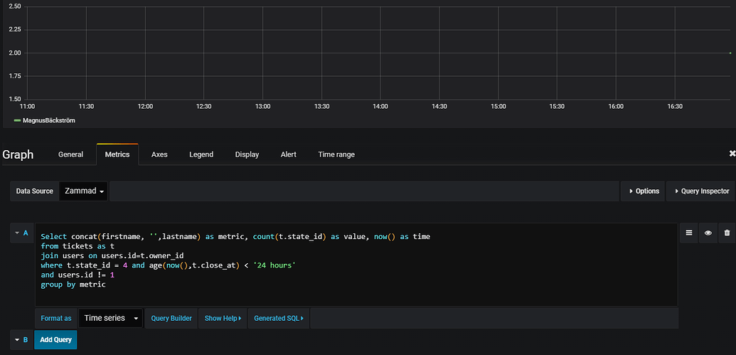The image size is (736, 355).
Task: Open the Time series format dropdown
Action: (110, 318)
